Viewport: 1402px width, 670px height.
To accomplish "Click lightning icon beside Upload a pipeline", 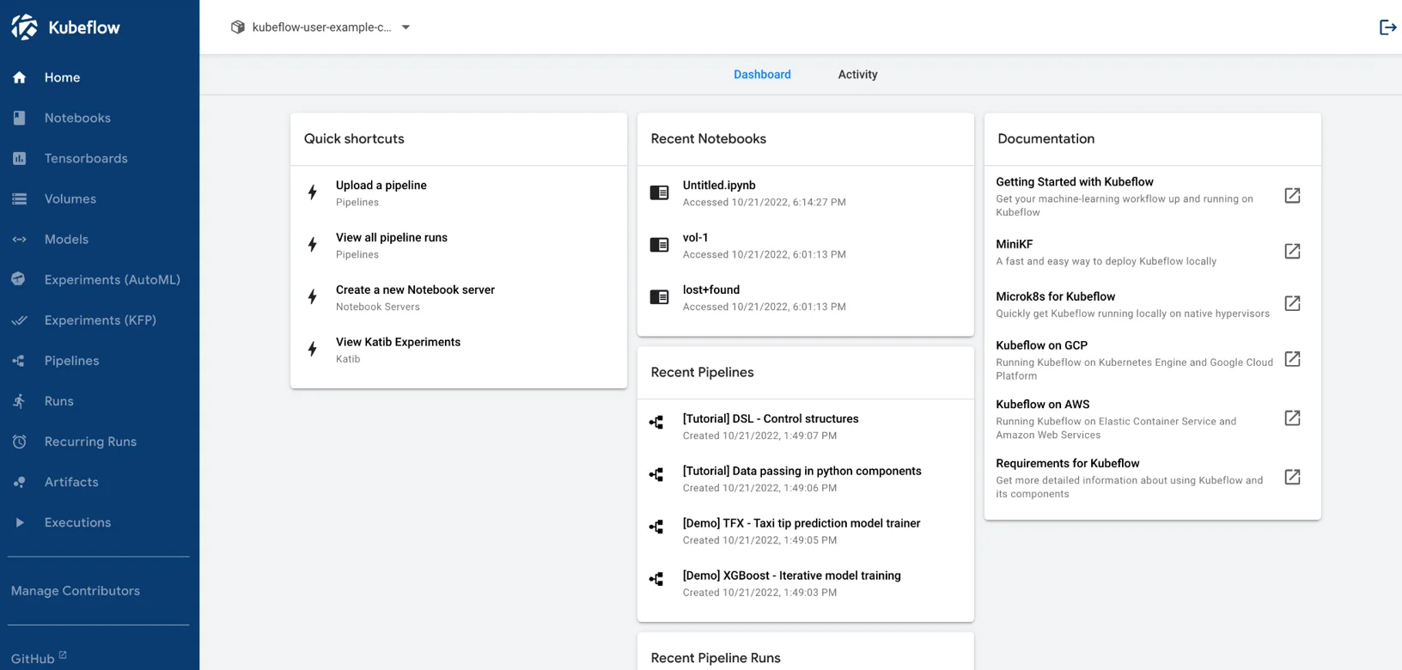I will pyautogui.click(x=313, y=192).
